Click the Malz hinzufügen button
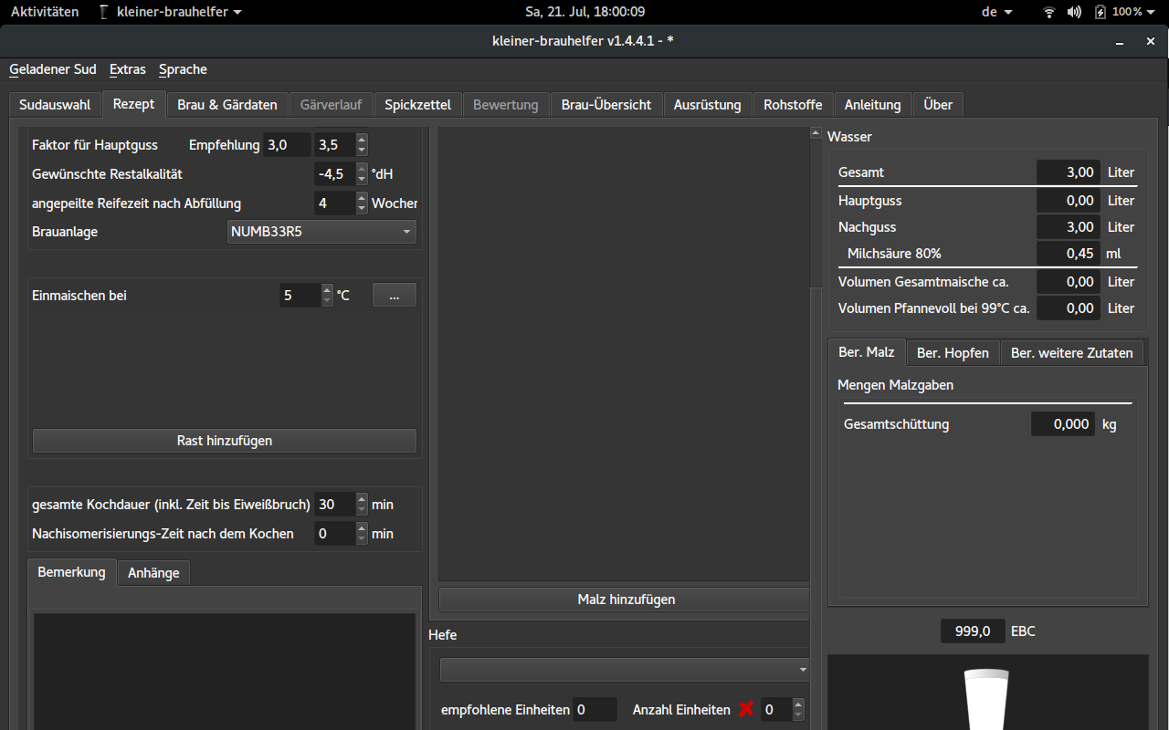 (626, 600)
